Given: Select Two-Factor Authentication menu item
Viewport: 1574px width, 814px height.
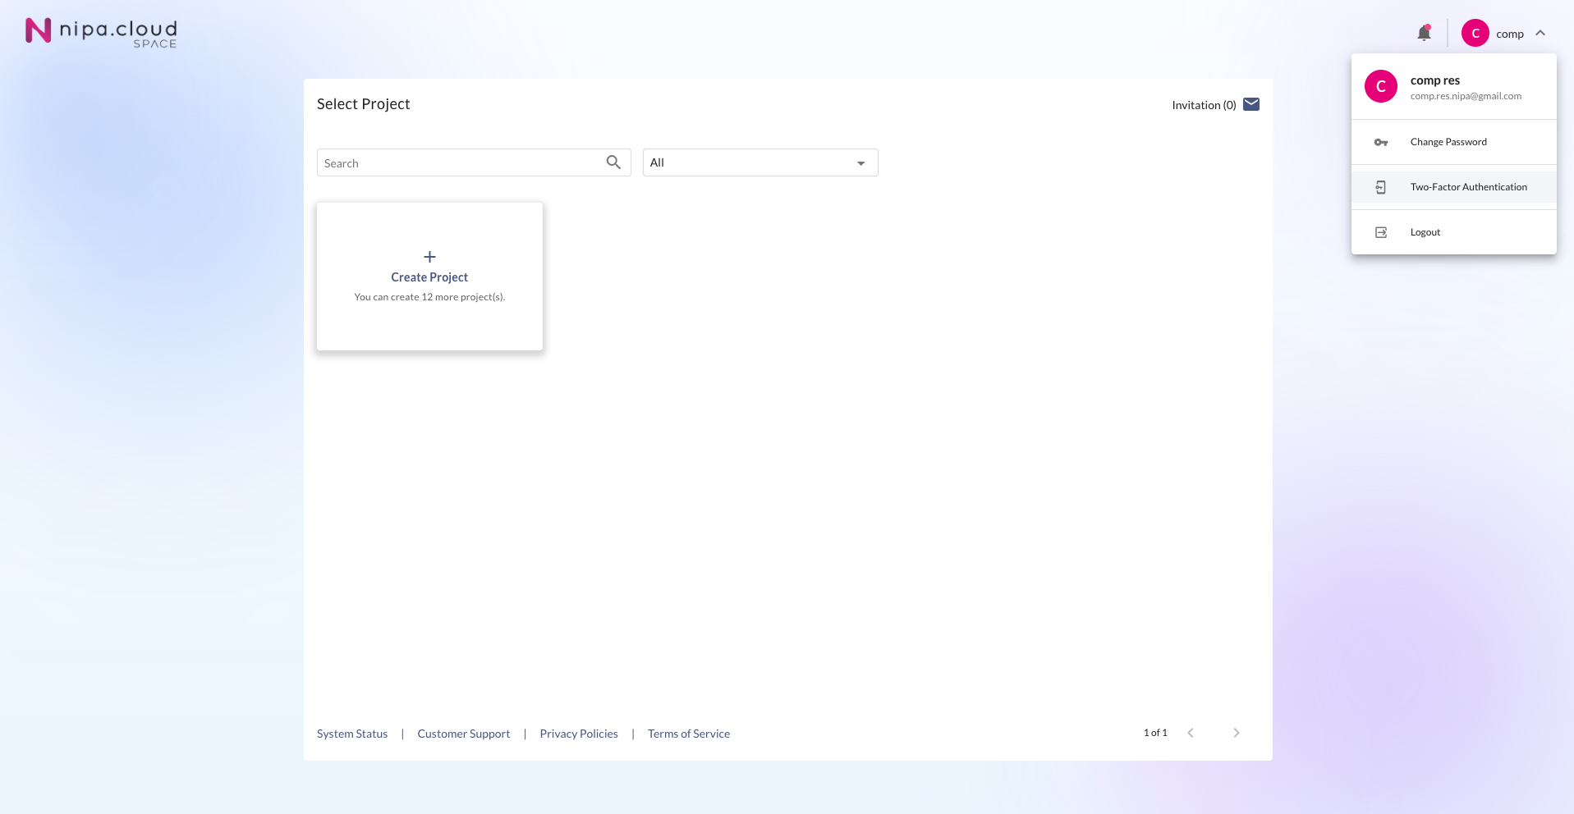Looking at the screenshot, I should pyautogui.click(x=1468, y=187).
